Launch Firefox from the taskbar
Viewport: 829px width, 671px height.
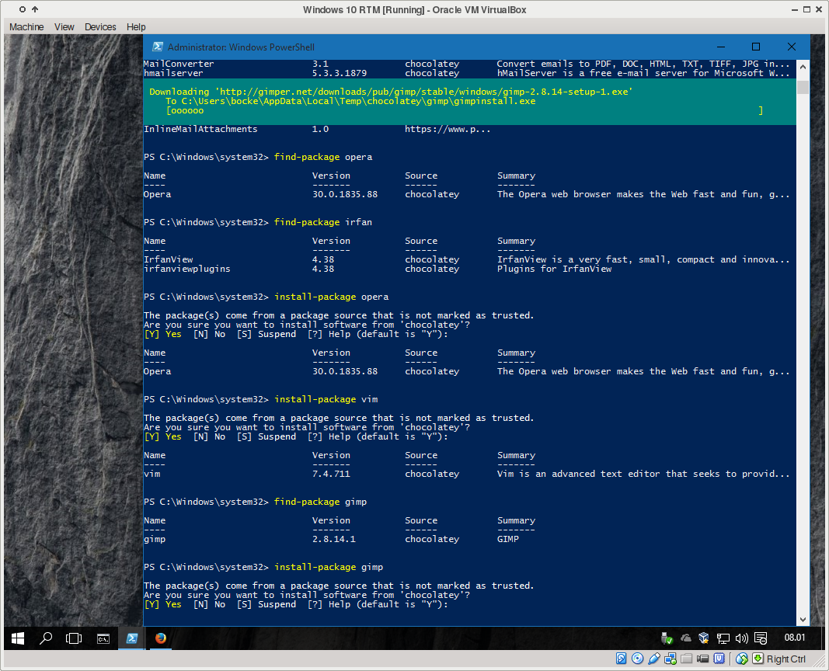(x=161, y=638)
